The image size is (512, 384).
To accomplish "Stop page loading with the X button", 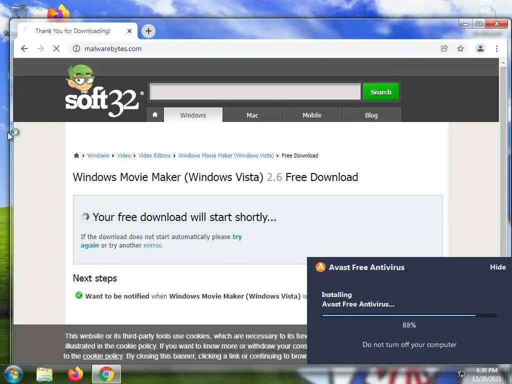I will [56, 48].
